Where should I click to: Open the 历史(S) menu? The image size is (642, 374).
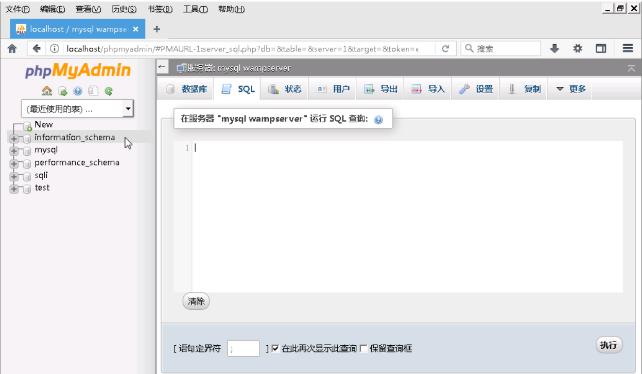click(124, 9)
